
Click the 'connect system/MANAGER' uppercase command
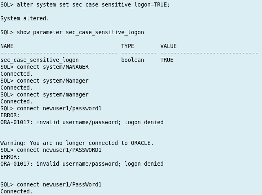(x=53, y=67)
